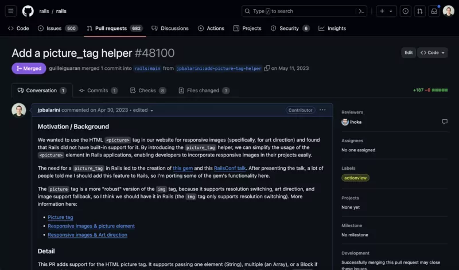Click jpbalarini's avatar beside the comment

pos(19,110)
